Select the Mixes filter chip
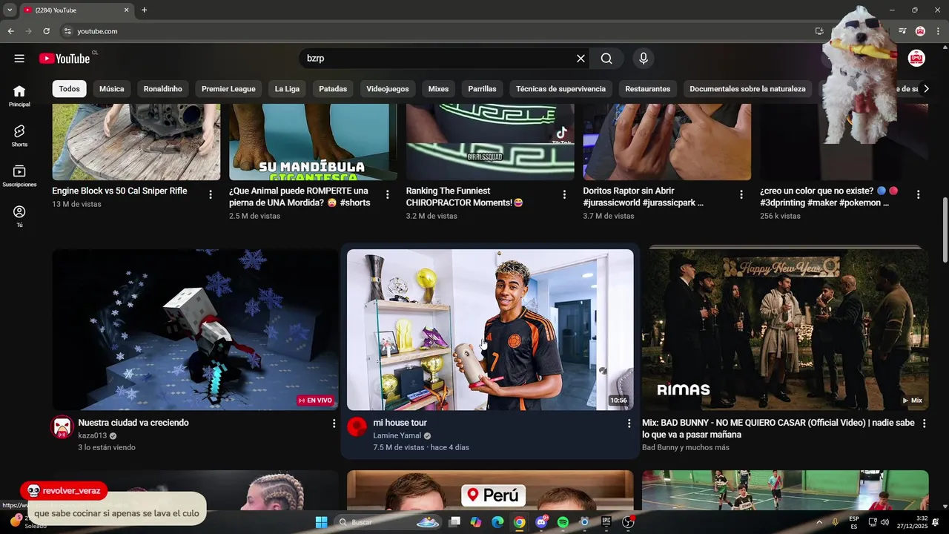 pos(438,89)
